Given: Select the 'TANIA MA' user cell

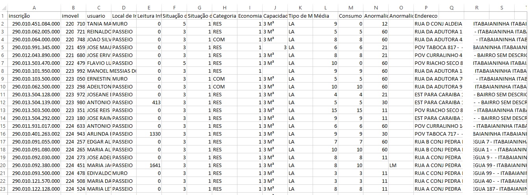Looking at the screenshot, I should click(98, 24).
